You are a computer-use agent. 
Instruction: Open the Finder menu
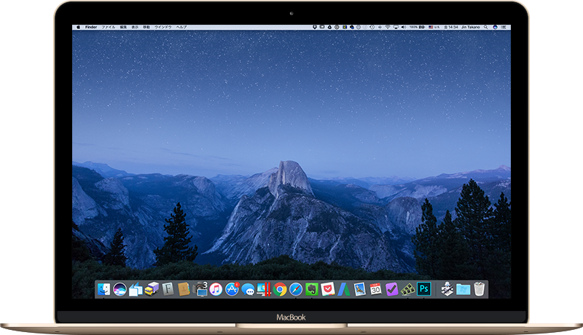click(90, 27)
